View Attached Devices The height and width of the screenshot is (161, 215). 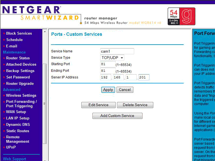[x=21, y=65]
